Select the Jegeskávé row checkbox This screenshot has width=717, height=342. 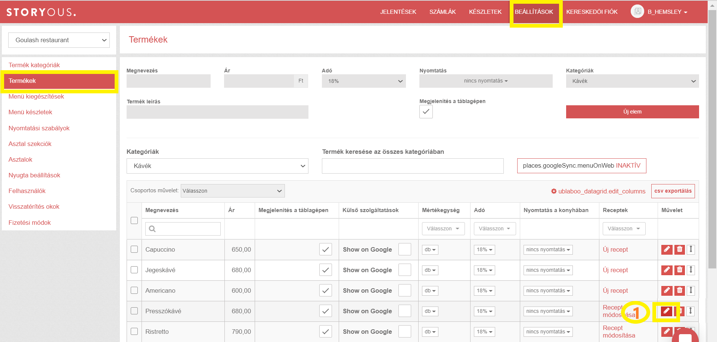coord(134,270)
